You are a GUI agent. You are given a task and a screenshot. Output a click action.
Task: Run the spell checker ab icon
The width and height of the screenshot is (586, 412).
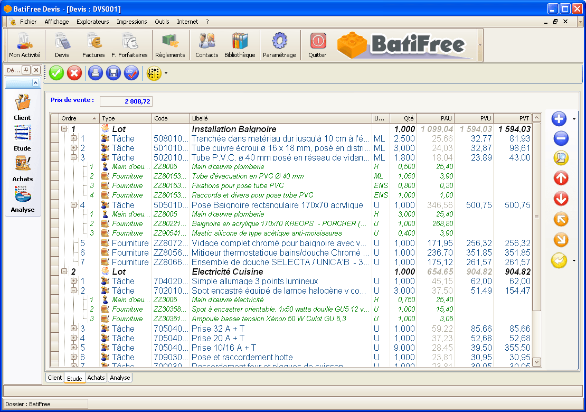[131, 73]
